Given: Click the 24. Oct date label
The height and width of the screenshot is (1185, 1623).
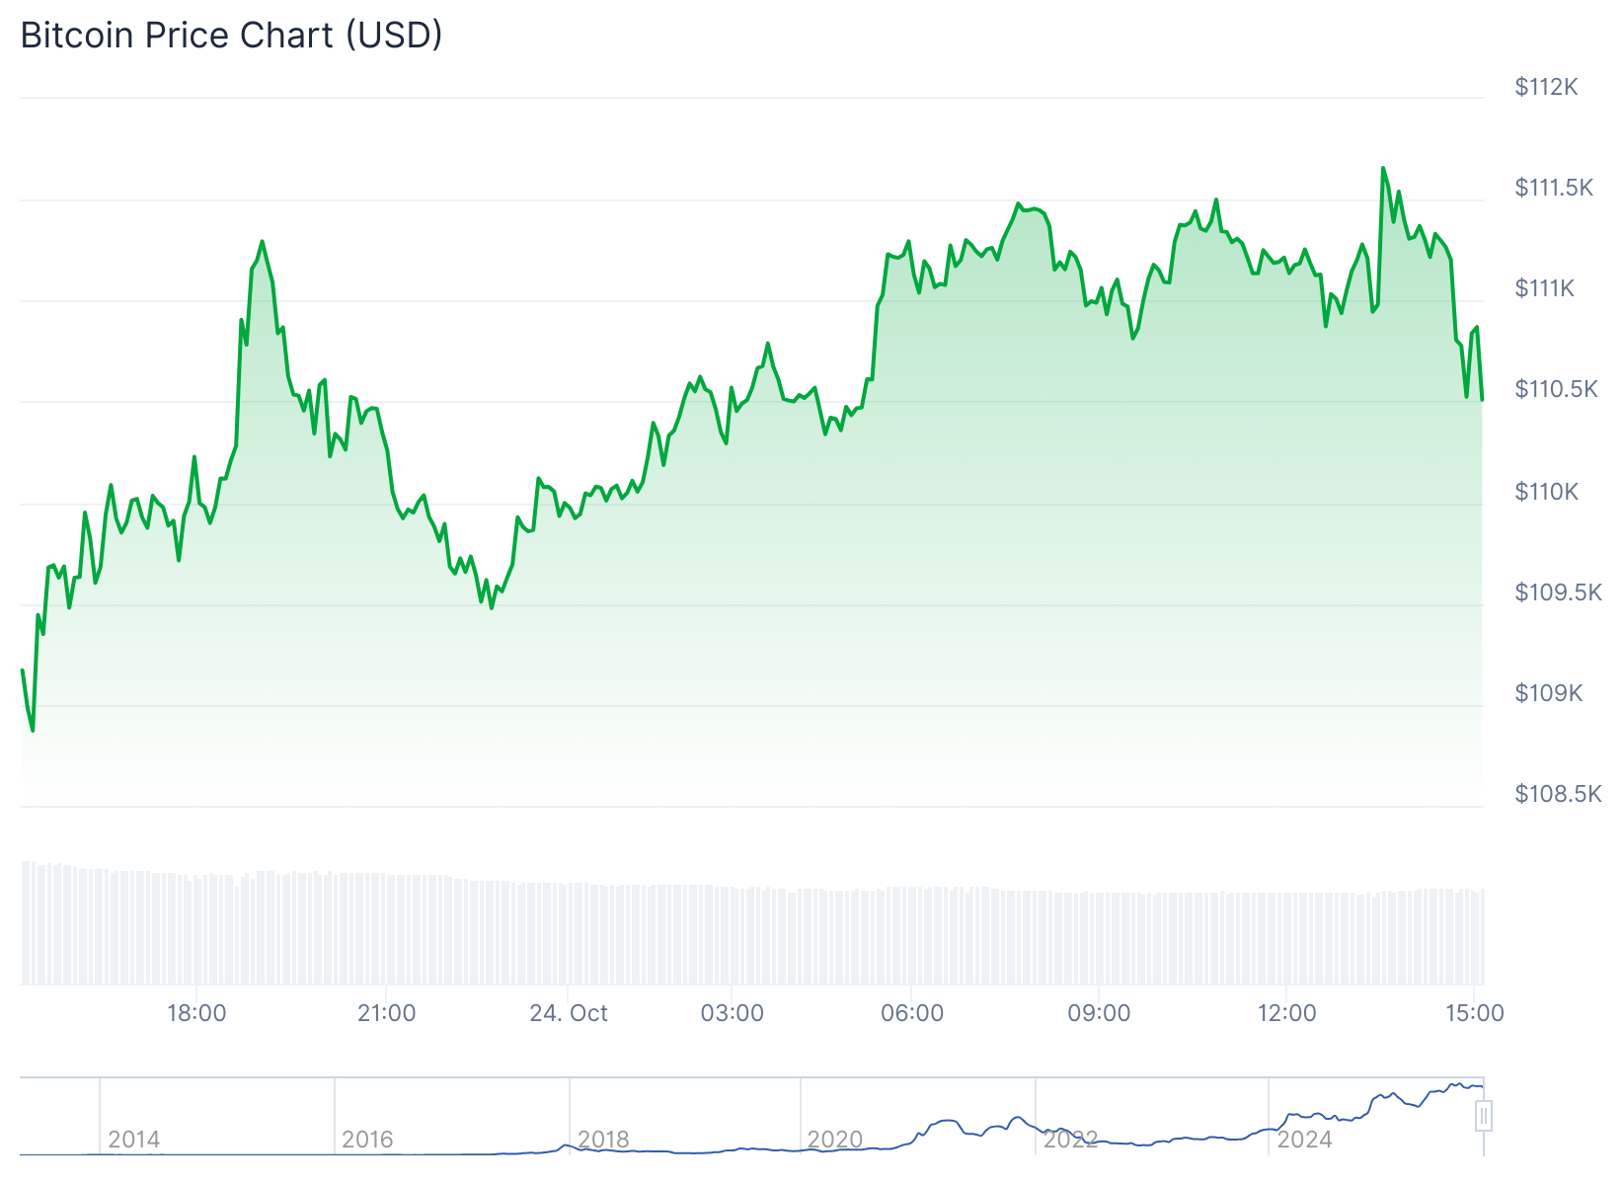Looking at the screenshot, I should tap(569, 1013).
